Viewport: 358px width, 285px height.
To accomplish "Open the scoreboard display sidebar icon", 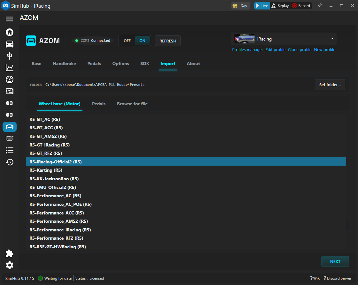I will pyautogui.click(x=9, y=91).
